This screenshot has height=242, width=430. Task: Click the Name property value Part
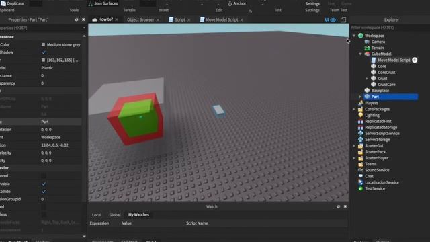[45, 122]
